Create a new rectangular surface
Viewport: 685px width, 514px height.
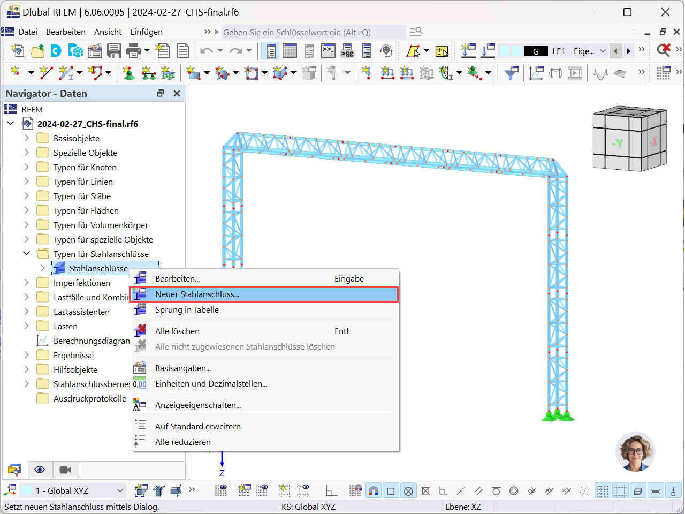coord(193,72)
